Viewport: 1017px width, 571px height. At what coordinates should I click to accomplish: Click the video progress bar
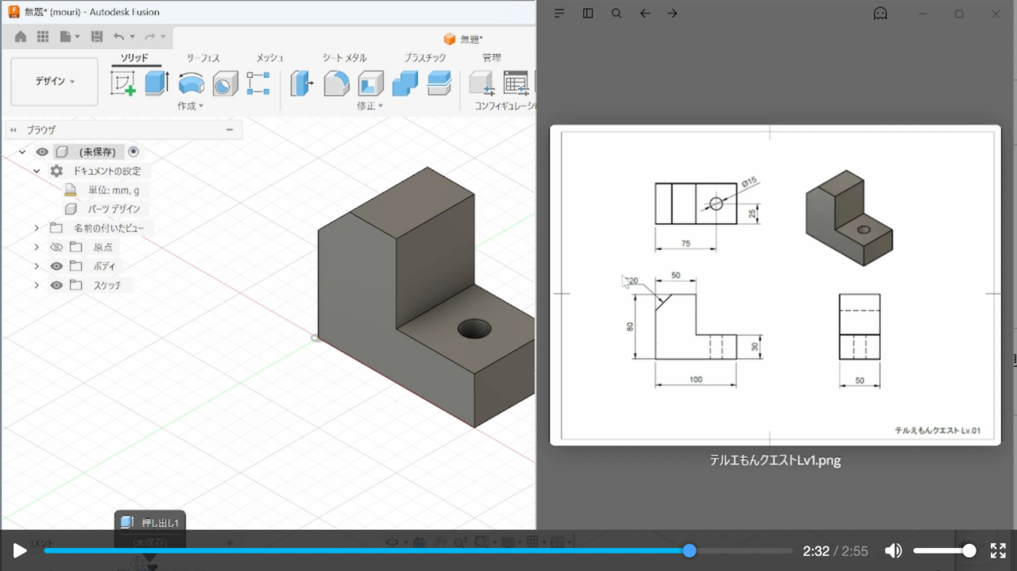click(x=418, y=550)
